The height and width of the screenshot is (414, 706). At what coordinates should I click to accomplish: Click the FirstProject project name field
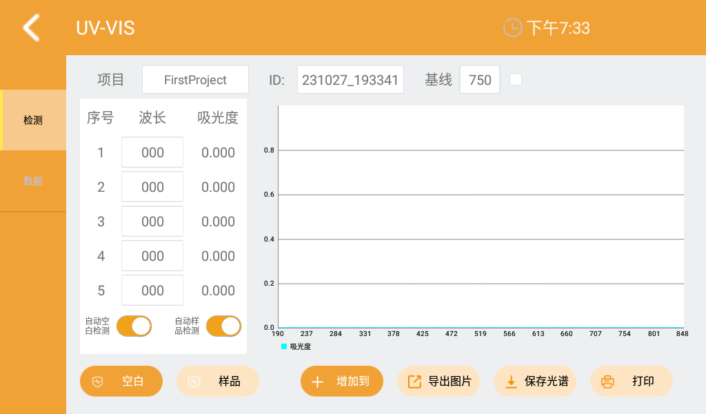(x=195, y=79)
